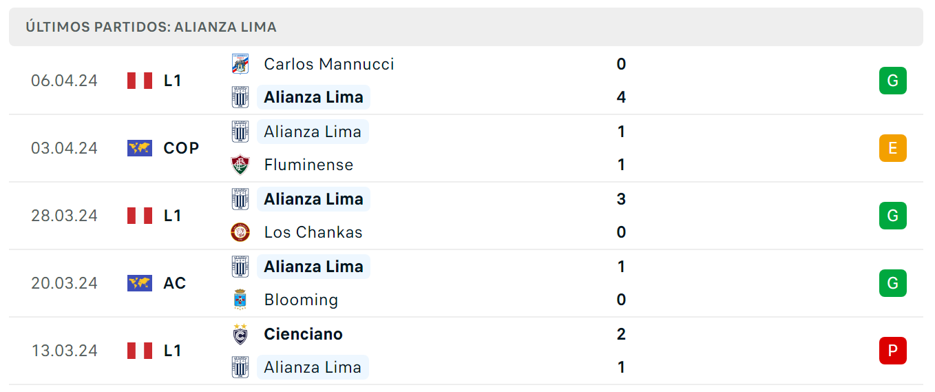Open Fluminense team link

[x=308, y=165]
